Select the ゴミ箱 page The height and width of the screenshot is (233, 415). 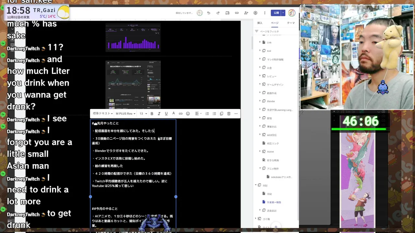point(266,219)
